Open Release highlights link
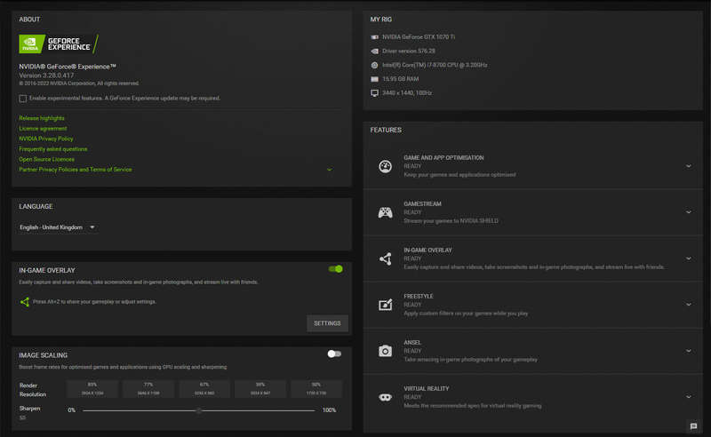This screenshot has height=437, width=711. pyautogui.click(x=42, y=118)
